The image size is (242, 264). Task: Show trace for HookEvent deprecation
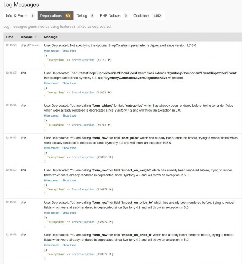click(x=69, y=83)
